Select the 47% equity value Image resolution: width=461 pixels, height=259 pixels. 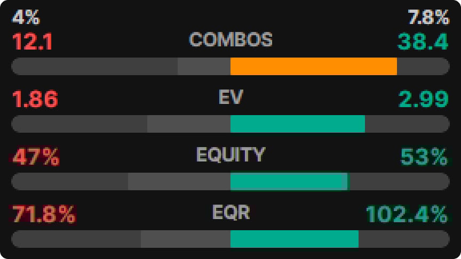click(36, 157)
